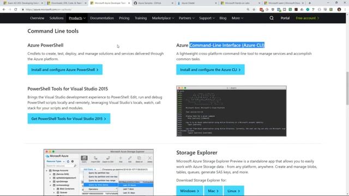Screen dimensions: 349x196
Task: Open the Overview nav item
Action: [37, 18]
